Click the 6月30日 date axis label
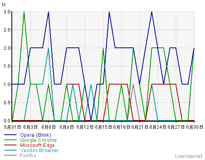This screenshot has width=205, height=160. point(195,127)
